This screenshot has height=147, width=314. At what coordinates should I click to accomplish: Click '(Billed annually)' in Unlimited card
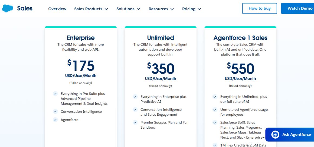tap(161, 86)
